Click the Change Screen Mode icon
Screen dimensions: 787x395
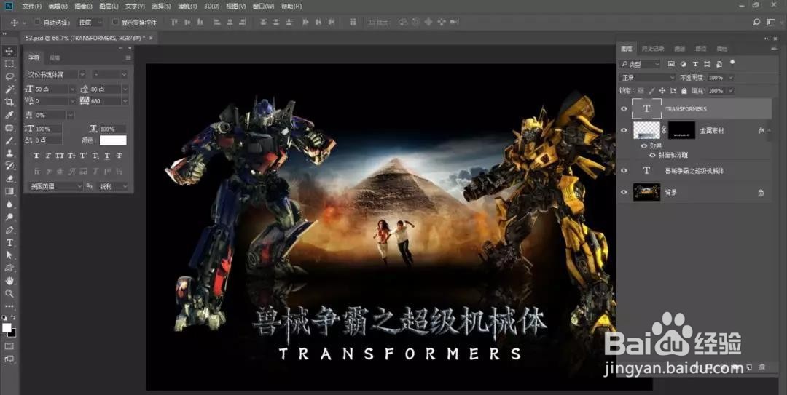point(9,359)
